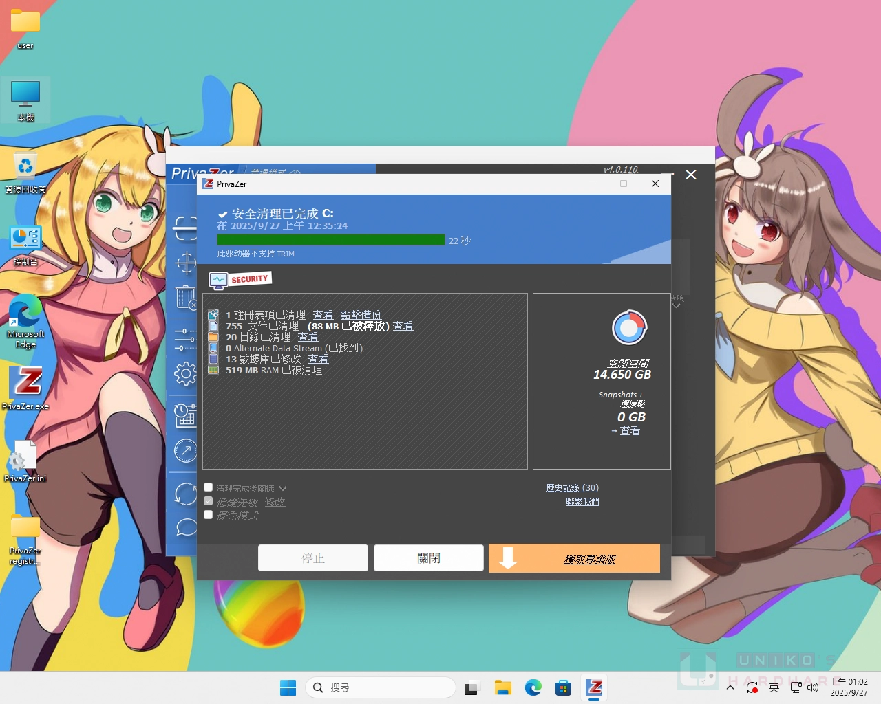Click the crosshair target icon in PrivaZer's sidebar
The height and width of the screenshot is (704, 881).
coord(186,263)
